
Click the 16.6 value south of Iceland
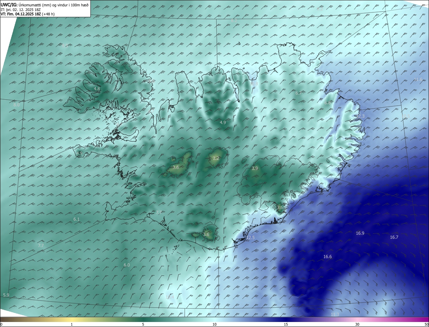(327, 257)
